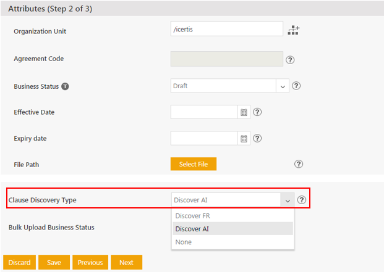Click the help icon next to Business Status dropdown
This screenshot has height=272, width=384.
[x=296, y=86]
